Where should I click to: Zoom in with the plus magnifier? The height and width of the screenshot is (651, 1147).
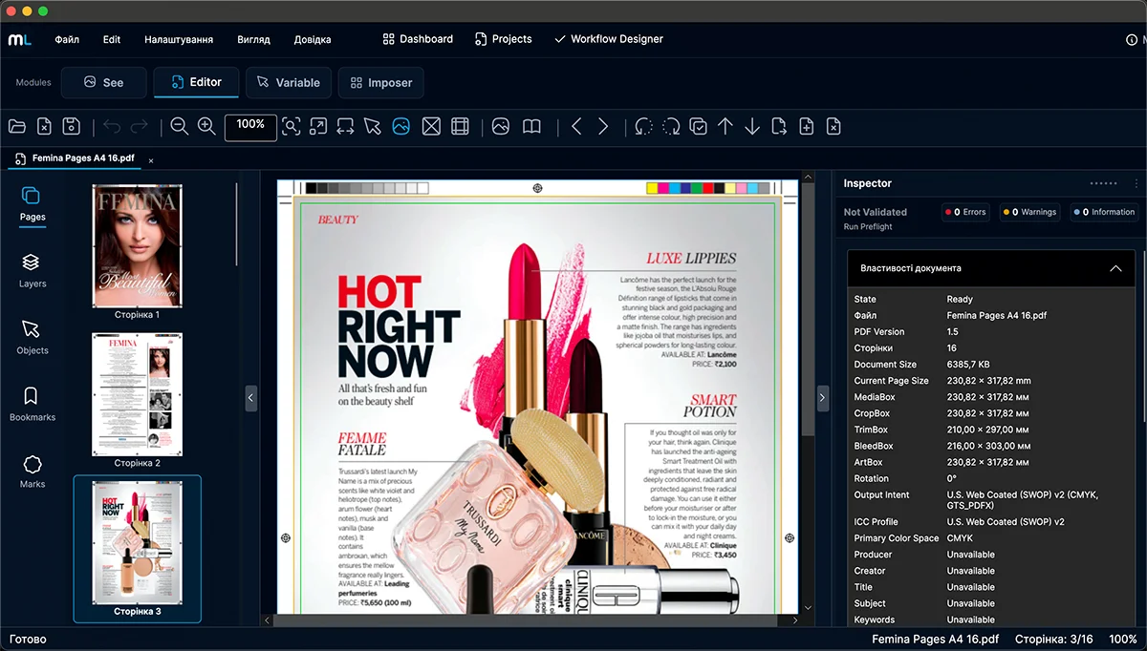[x=206, y=126]
